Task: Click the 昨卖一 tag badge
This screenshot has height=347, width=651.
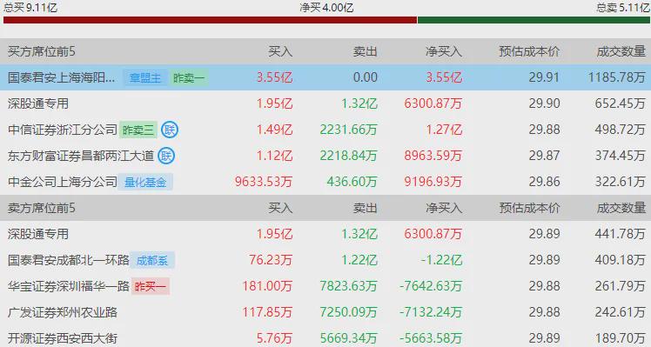Action: [189, 77]
